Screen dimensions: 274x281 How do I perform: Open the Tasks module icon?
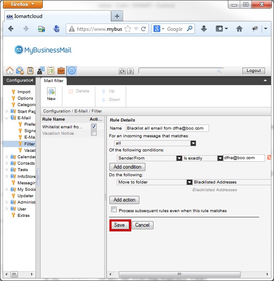click(x=51, y=71)
